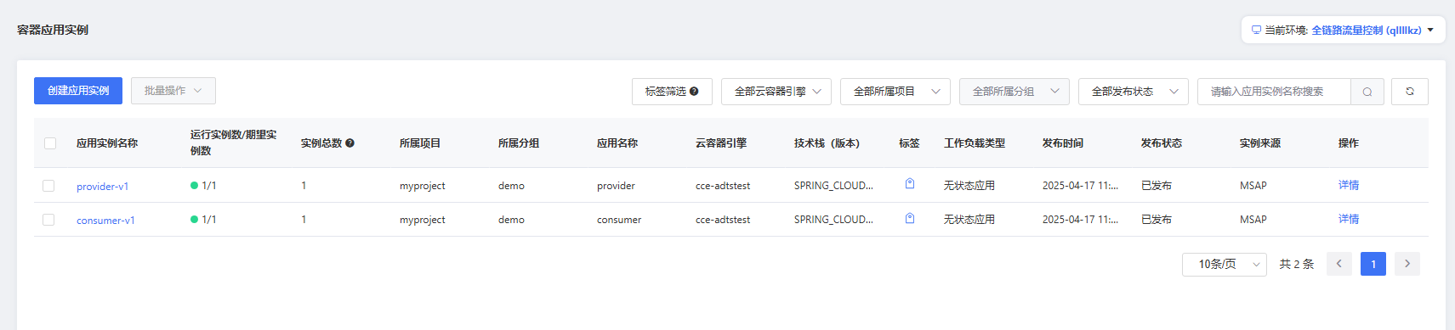Go to next page arrow
The width and height of the screenshot is (1455, 330).
pos(1407,264)
